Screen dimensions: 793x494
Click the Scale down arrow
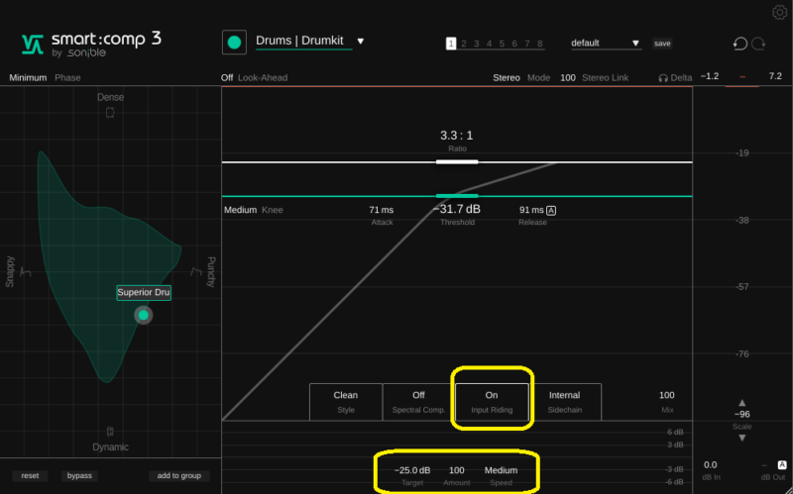(741, 439)
